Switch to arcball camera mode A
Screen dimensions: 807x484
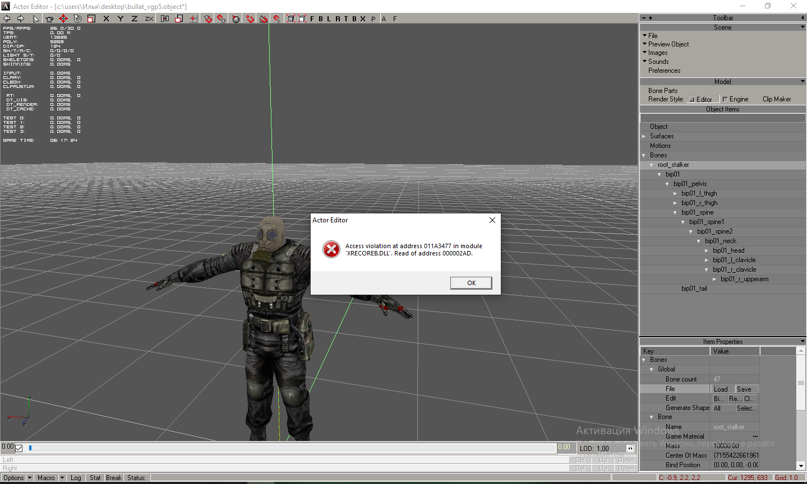(384, 18)
